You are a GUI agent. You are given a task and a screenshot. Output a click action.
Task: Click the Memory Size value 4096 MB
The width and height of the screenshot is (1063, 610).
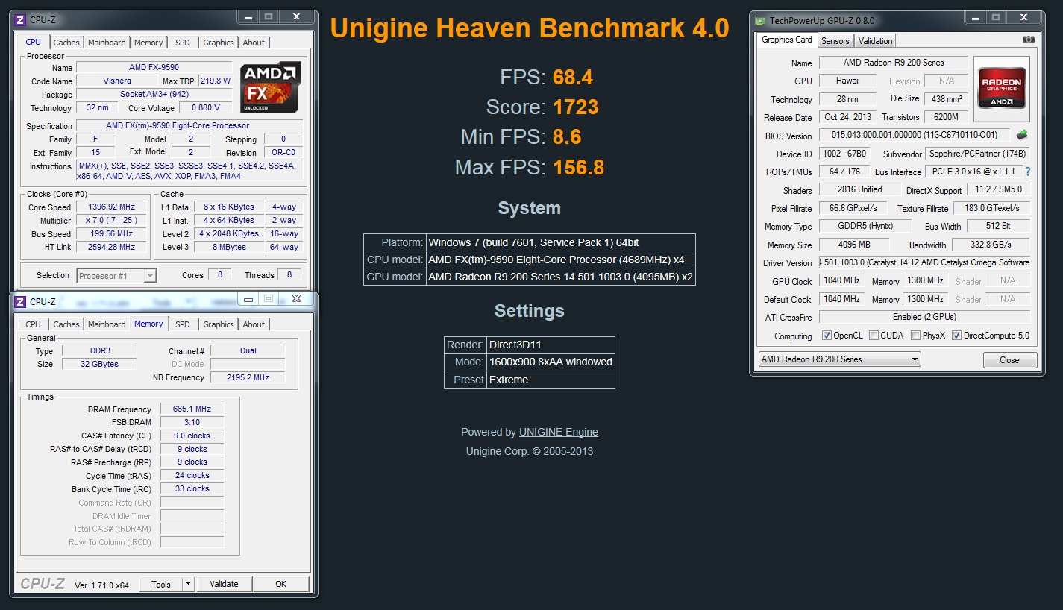tap(854, 245)
